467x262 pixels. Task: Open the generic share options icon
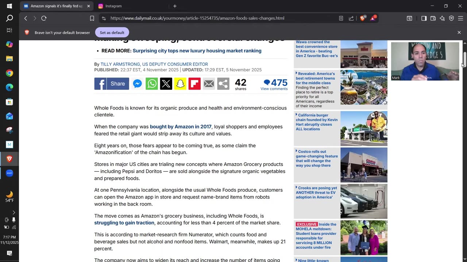(223, 84)
